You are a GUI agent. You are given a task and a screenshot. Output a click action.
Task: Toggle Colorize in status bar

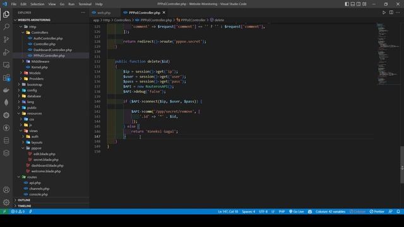tap(358, 212)
